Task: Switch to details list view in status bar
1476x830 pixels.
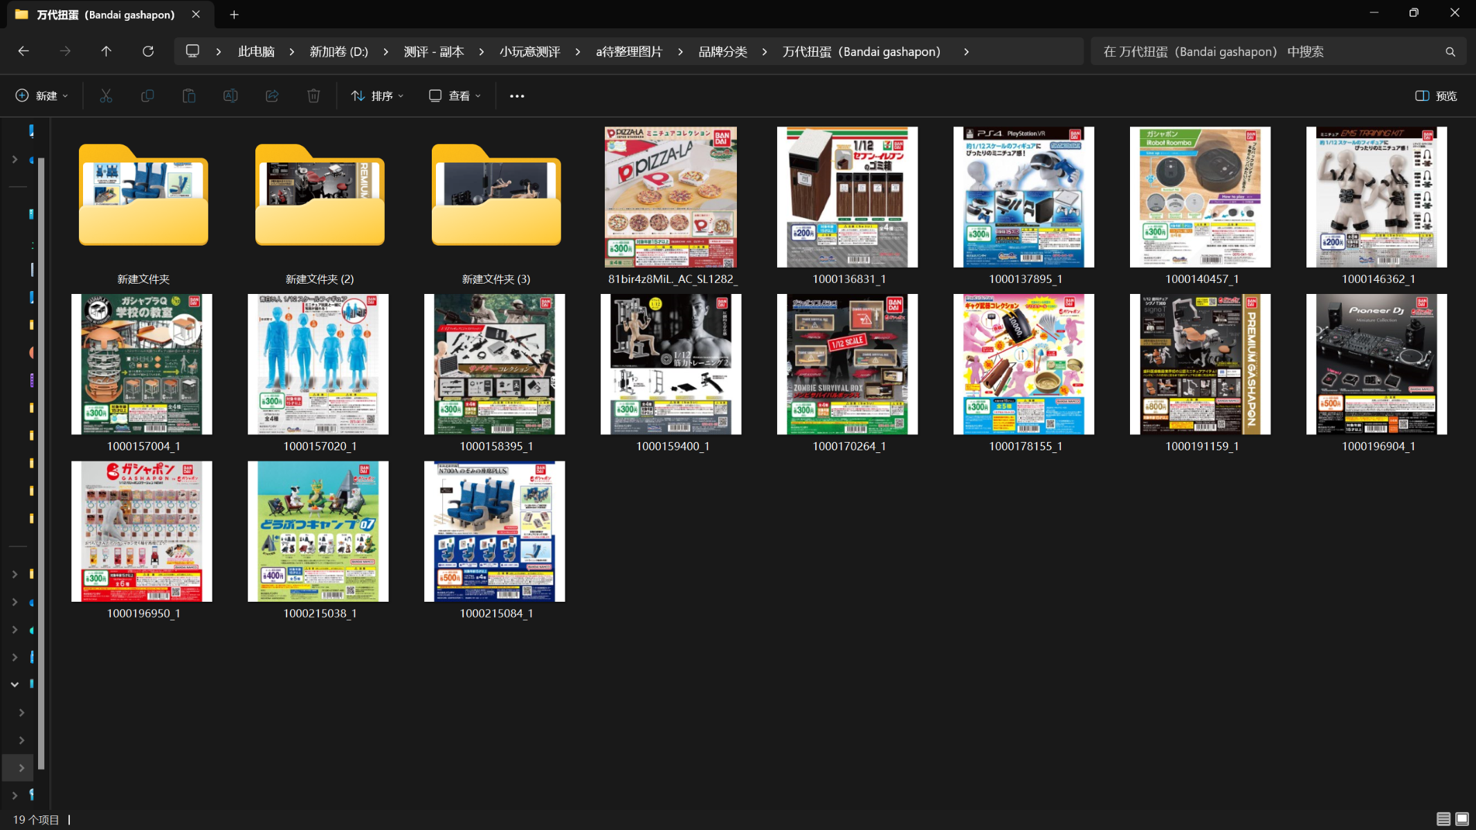Action: pyautogui.click(x=1443, y=819)
